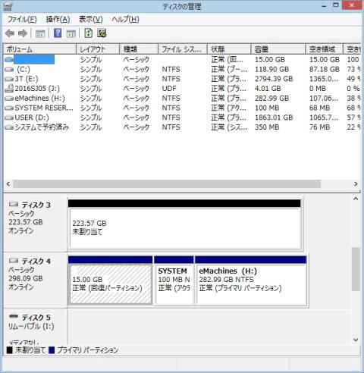Select the 2016SJ05 (J:) disc icon

pos(9,88)
